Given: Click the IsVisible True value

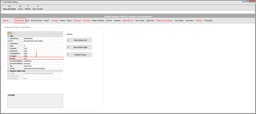Looking at the screenshot, I should click(43, 58).
